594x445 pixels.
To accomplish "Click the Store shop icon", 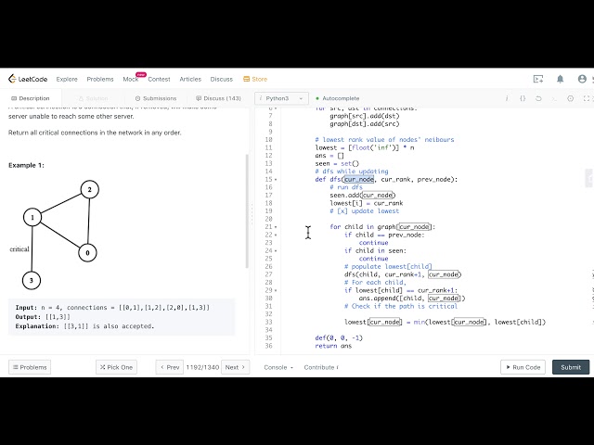I will [x=246, y=79].
